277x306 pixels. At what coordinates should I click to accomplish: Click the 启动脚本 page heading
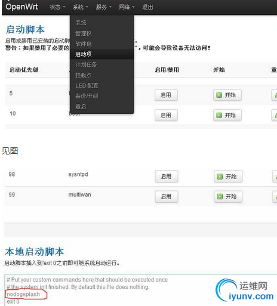25,30
